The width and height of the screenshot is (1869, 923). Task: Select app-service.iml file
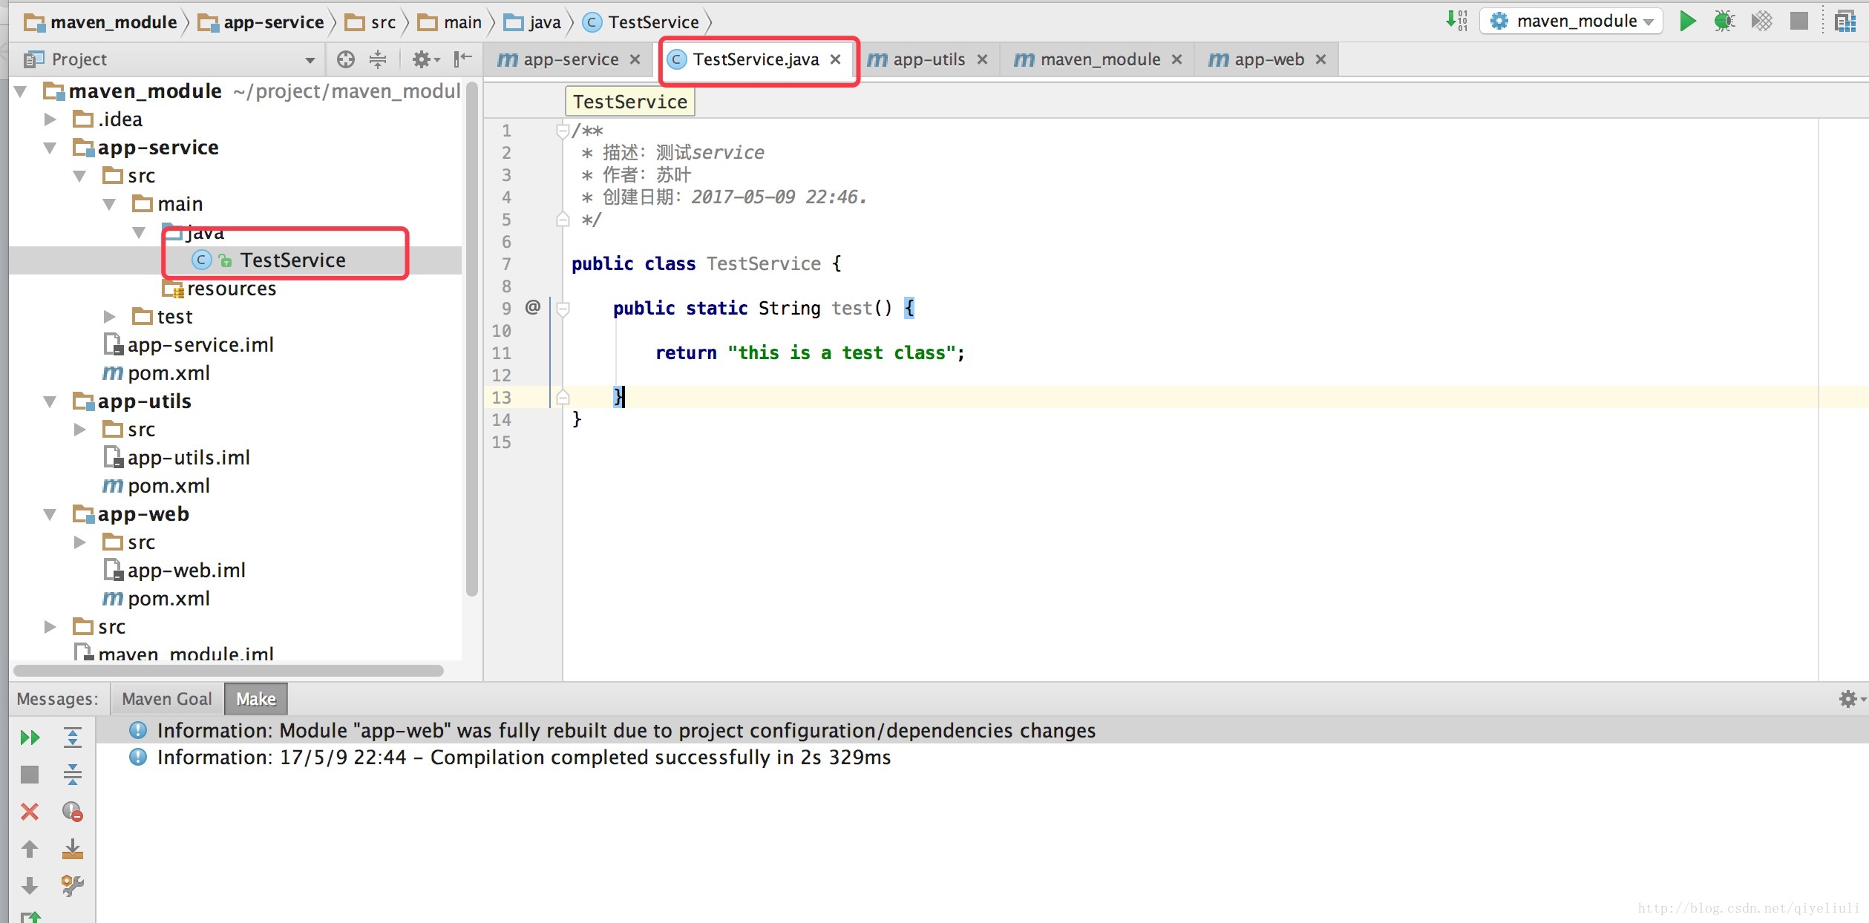[x=189, y=345]
